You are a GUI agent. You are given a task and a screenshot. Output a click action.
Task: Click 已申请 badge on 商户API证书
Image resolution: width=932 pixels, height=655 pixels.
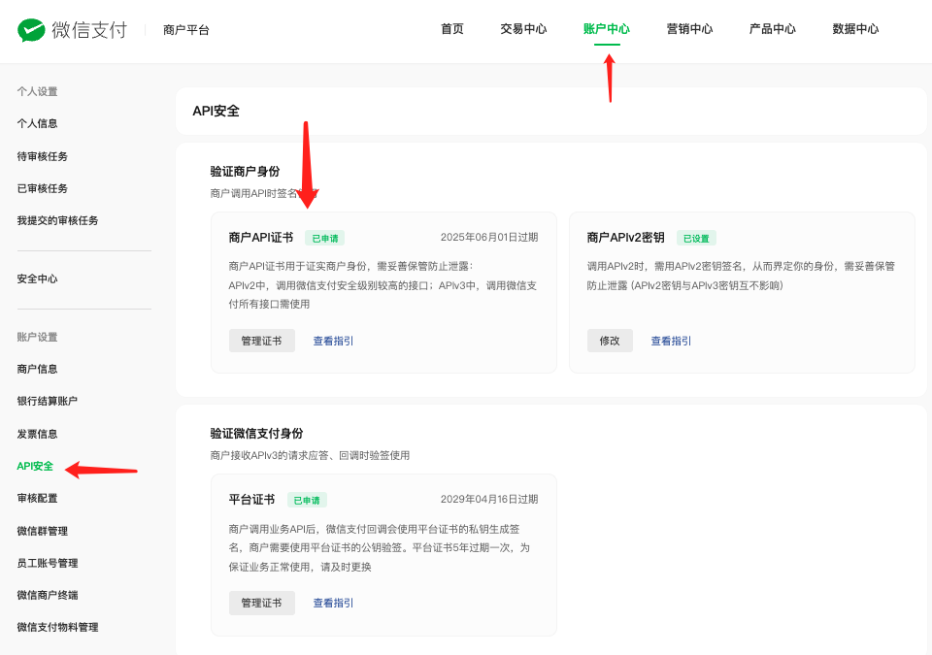324,239
